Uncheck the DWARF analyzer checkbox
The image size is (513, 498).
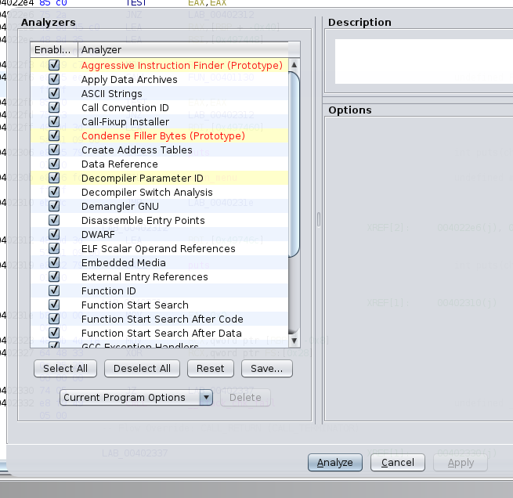pyautogui.click(x=54, y=235)
